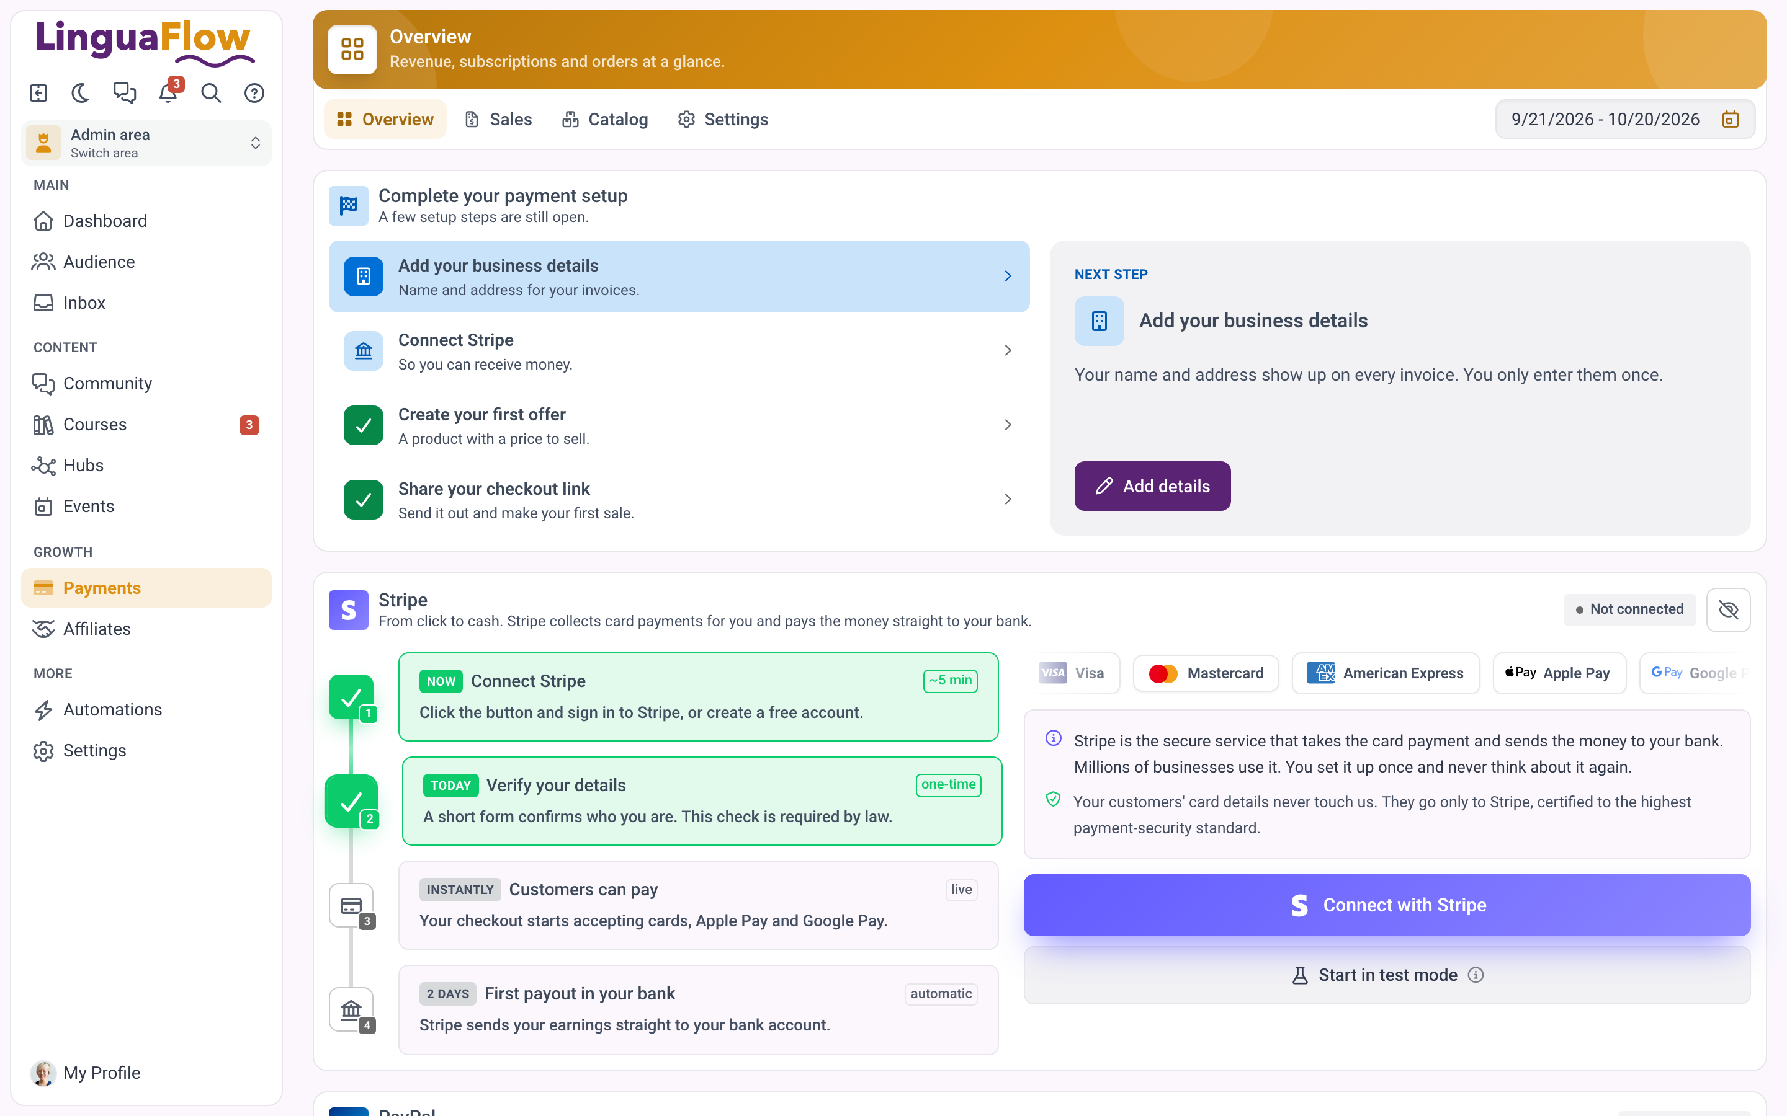The image size is (1787, 1116).
Task: Switch to the Sales tab
Action: click(498, 120)
